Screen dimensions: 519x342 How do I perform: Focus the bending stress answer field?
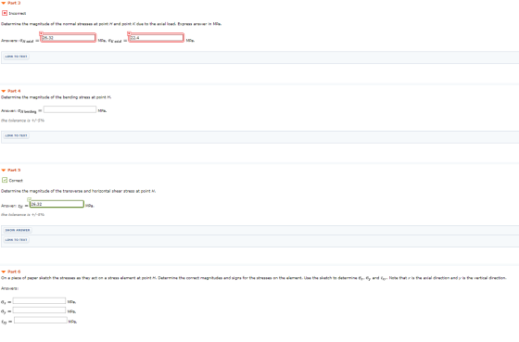click(x=70, y=109)
